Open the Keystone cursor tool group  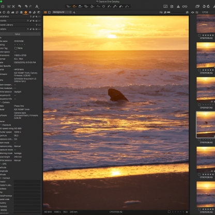coord(98,7)
